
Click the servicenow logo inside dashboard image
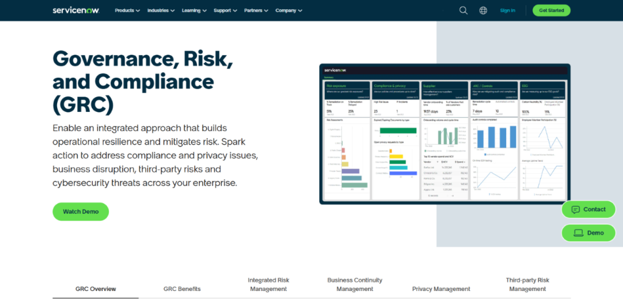(335, 70)
